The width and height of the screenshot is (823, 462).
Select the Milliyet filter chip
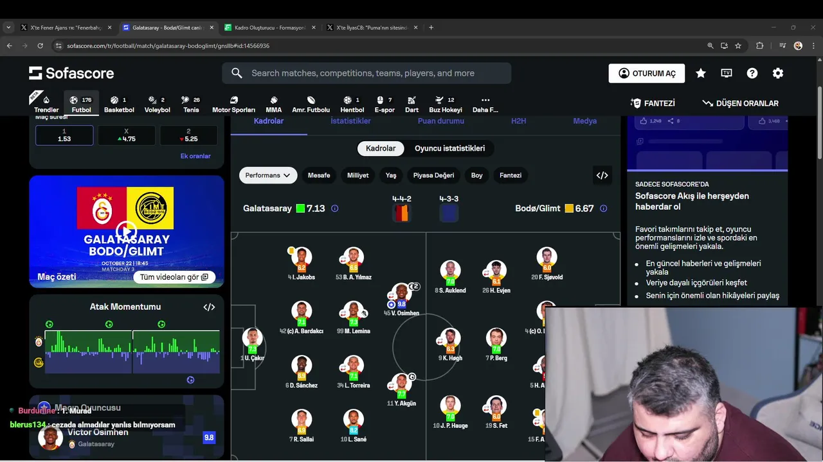(358, 175)
